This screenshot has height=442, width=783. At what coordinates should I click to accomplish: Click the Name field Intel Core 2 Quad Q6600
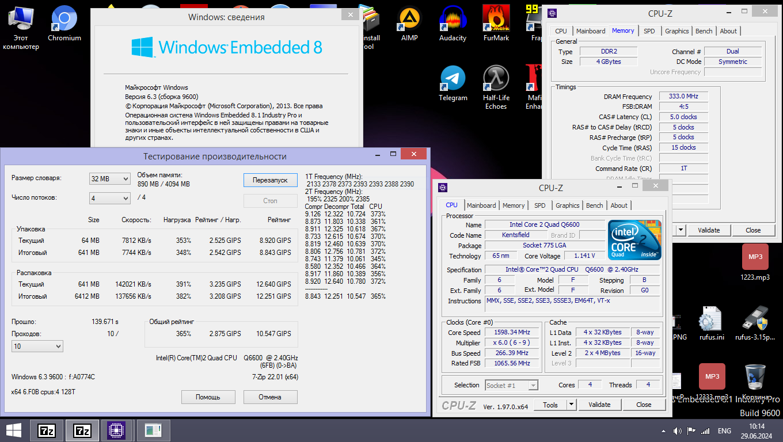click(544, 224)
